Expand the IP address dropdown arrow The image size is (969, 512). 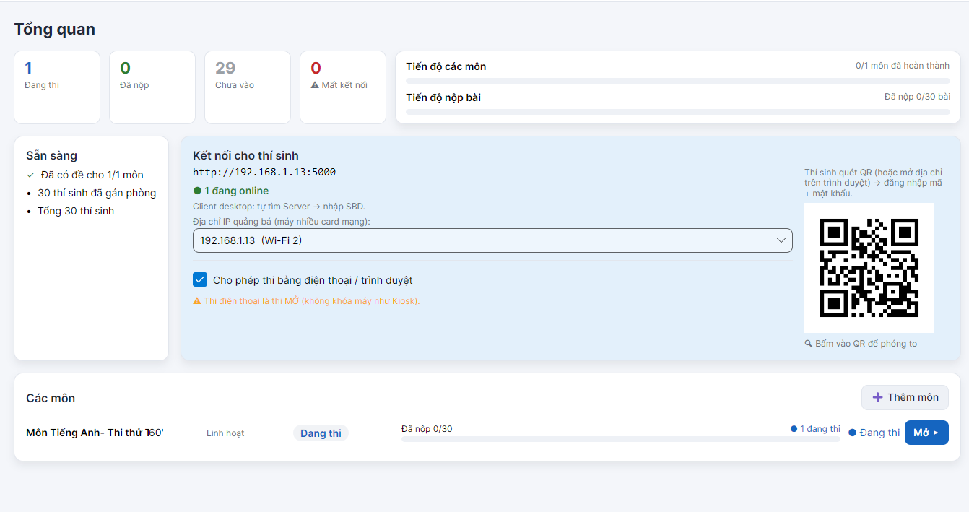[781, 240]
